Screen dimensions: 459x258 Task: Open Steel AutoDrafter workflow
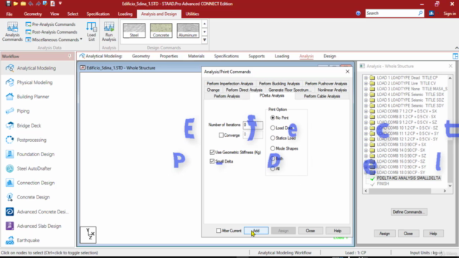[34, 168]
